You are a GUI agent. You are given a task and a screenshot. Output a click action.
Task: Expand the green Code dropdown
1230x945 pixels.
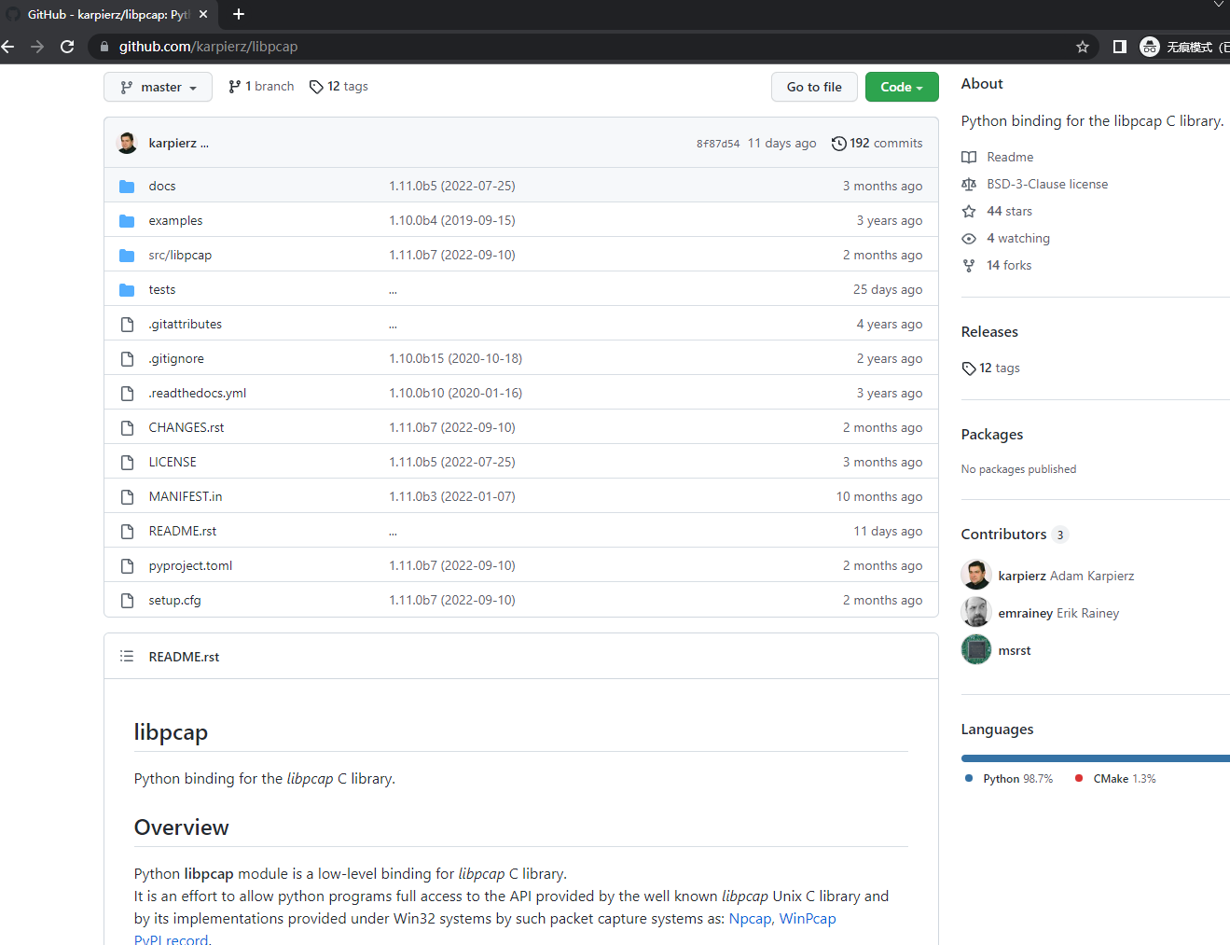click(901, 87)
